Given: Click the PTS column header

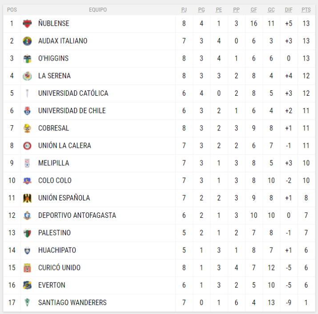Looking at the screenshot, I should 306,10.
